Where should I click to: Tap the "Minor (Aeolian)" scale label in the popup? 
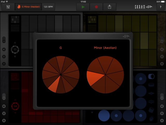pyautogui.click(x=105, y=48)
